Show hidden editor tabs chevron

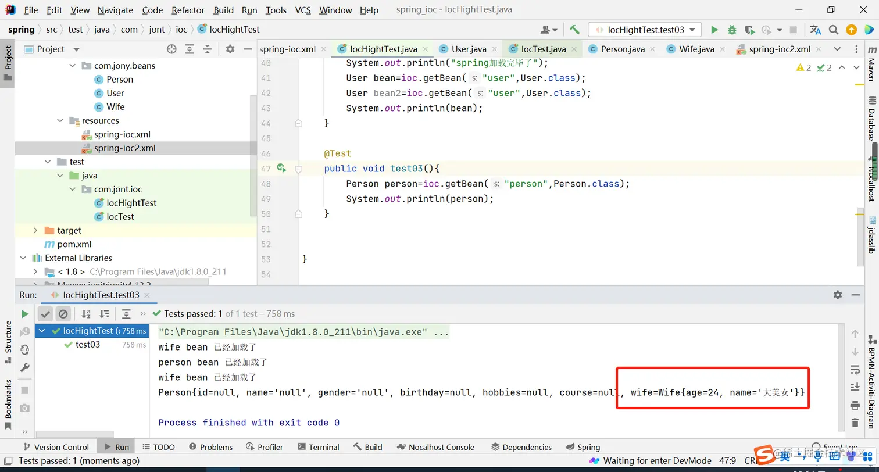[837, 49]
